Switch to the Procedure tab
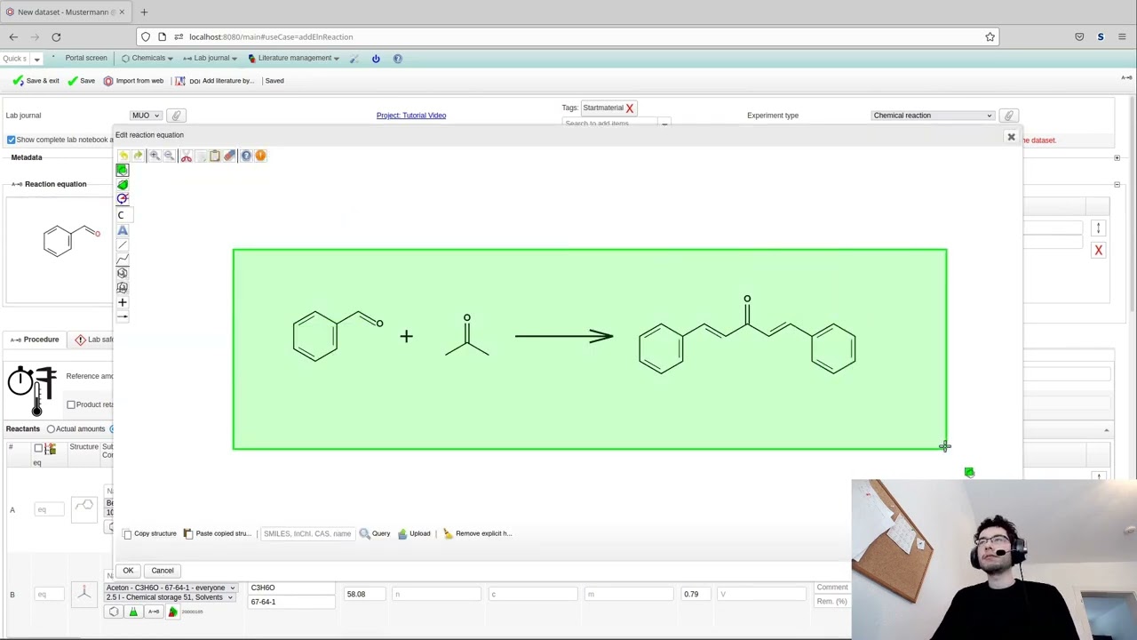Image resolution: width=1137 pixels, height=640 pixels. pyautogui.click(x=34, y=340)
